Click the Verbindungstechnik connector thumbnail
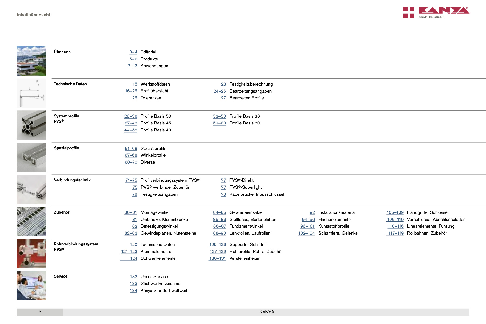The height and width of the screenshot is (324, 486). [31, 189]
